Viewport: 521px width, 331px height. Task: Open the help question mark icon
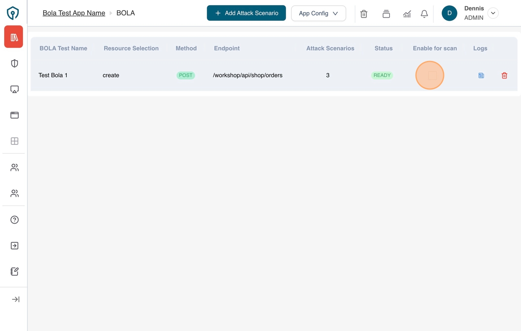(15, 220)
